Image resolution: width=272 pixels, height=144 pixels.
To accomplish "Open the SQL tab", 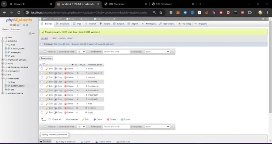I will (77, 24).
